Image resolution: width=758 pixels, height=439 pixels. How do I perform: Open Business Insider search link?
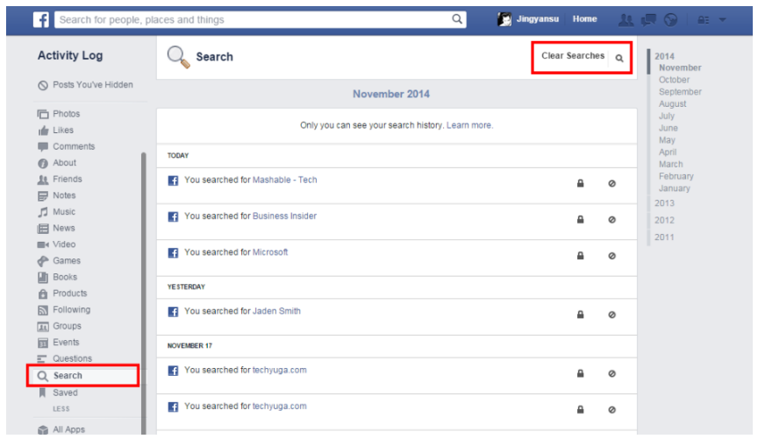pos(284,216)
